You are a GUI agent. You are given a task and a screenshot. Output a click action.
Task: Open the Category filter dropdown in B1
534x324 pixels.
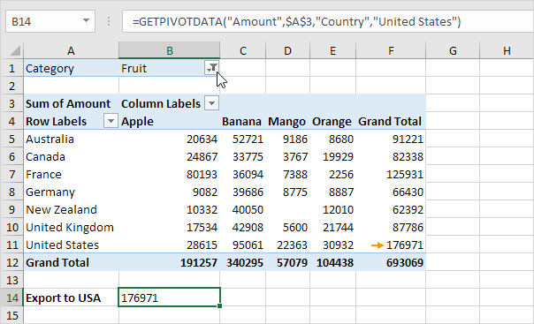[212, 68]
